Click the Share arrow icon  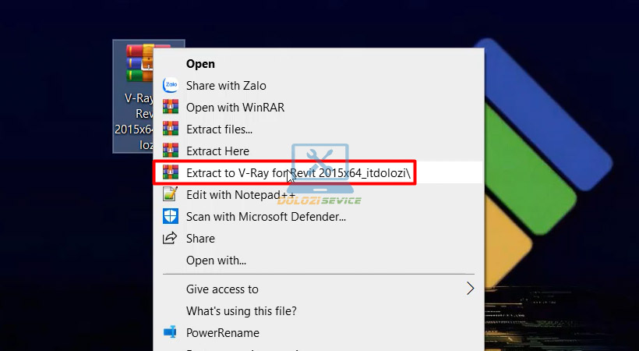point(170,238)
